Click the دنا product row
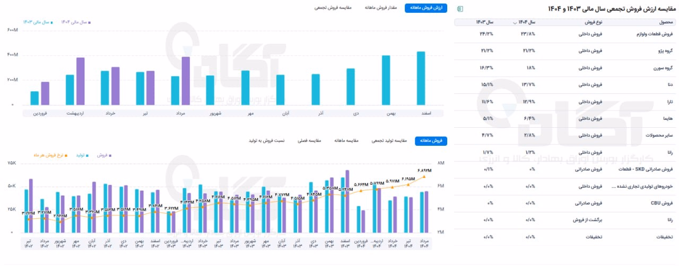The image size is (679, 266). 565,85
